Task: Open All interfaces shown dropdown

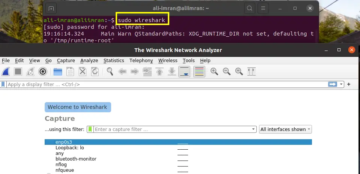Action: (285, 129)
